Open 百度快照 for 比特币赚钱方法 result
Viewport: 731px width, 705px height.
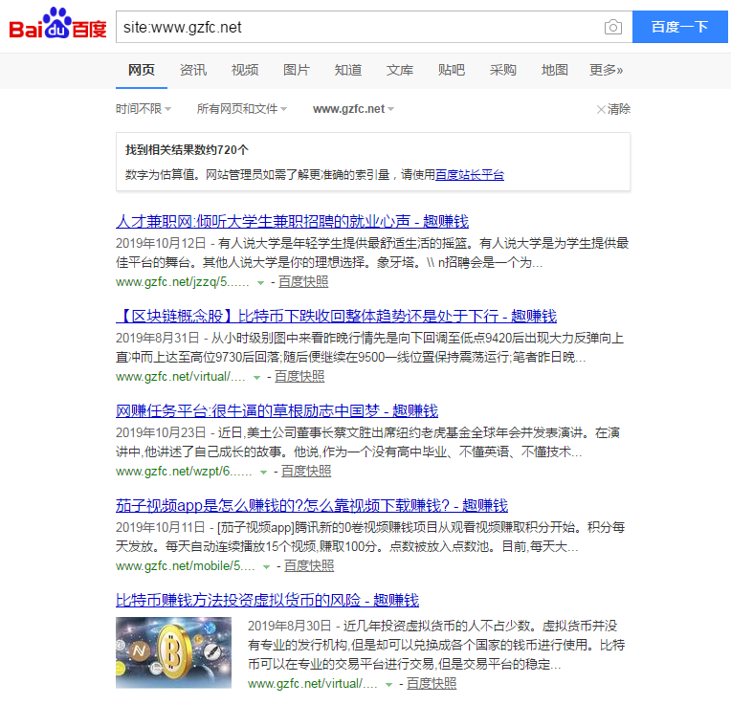click(432, 684)
